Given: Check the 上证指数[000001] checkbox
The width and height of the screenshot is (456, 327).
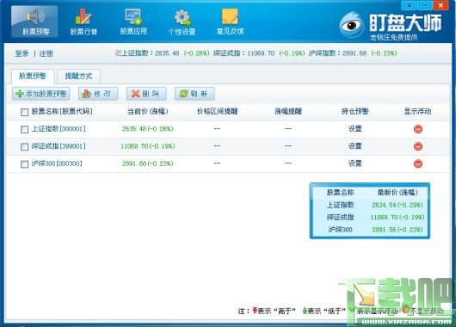Looking at the screenshot, I should [24, 129].
